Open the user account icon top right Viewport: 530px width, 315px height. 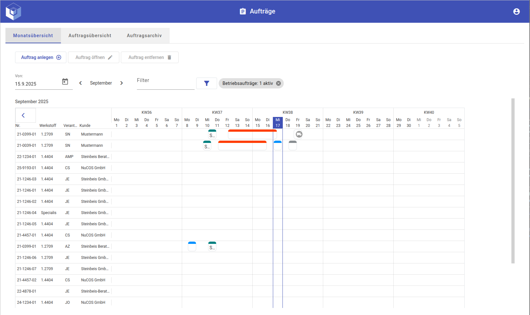coord(517,11)
